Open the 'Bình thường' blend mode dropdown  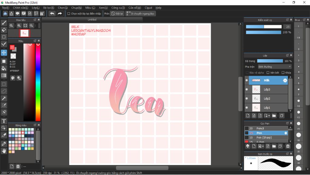click(275, 67)
